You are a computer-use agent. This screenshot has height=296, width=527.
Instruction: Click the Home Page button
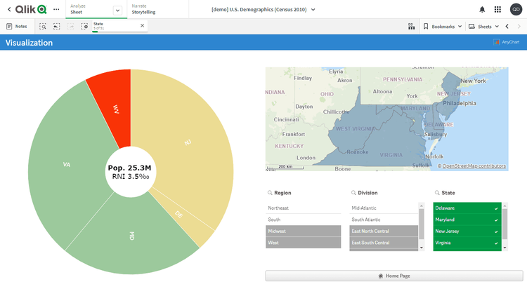[393, 276]
